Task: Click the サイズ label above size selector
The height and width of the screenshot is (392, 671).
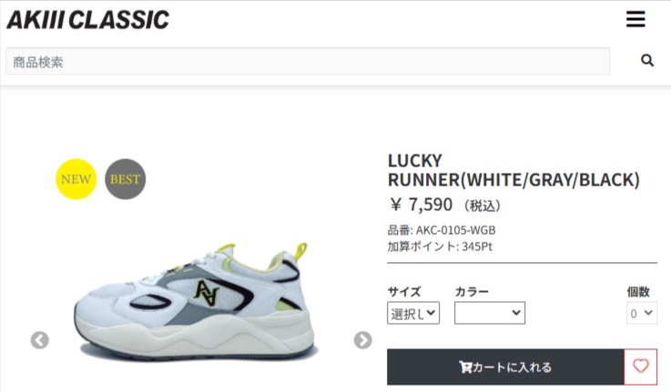Action: 404,292
